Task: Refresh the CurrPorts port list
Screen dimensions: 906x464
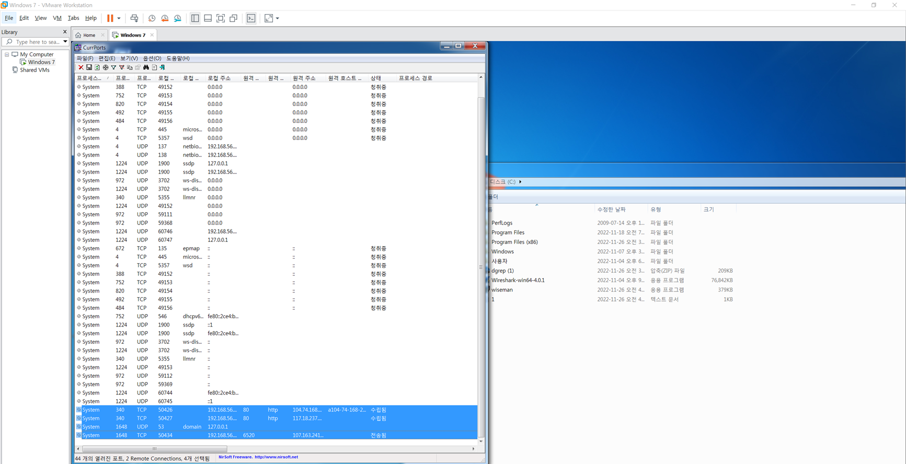Action: (97, 67)
